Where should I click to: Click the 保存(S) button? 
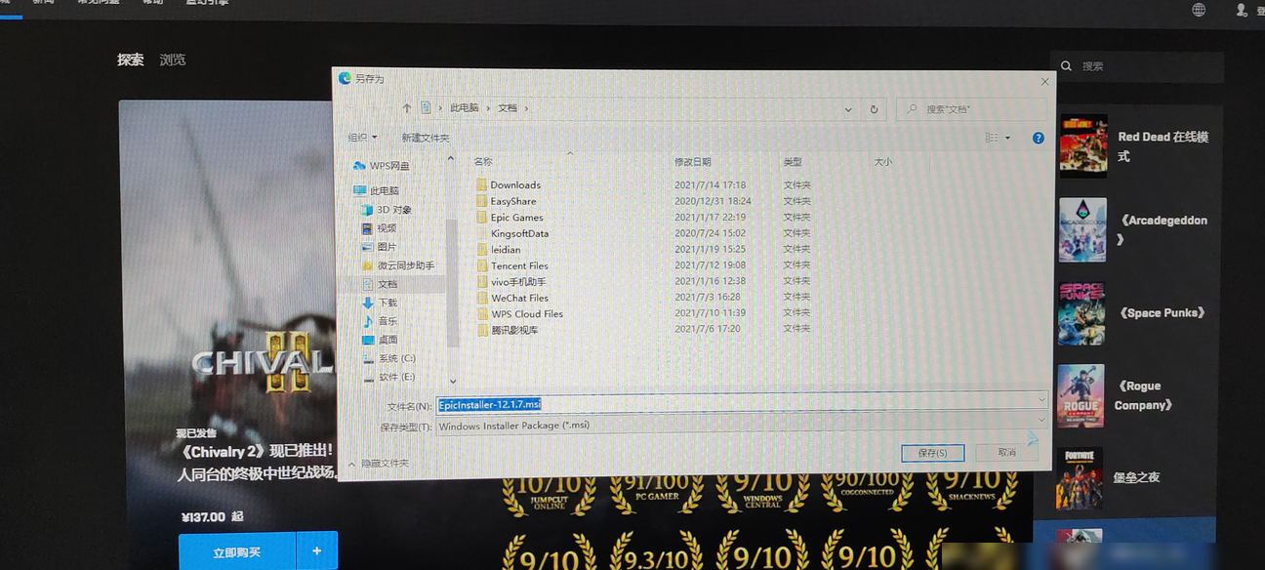(932, 452)
